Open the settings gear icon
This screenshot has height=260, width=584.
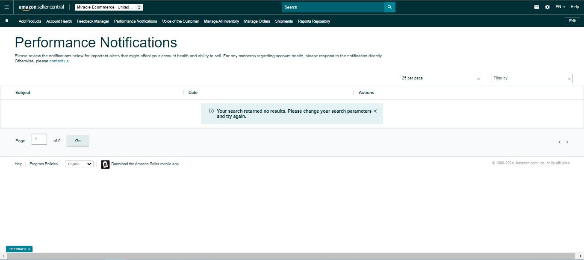pyautogui.click(x=547, y=7)
